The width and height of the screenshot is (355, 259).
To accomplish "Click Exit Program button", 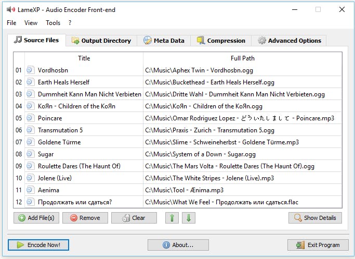I will click(318, 245).
